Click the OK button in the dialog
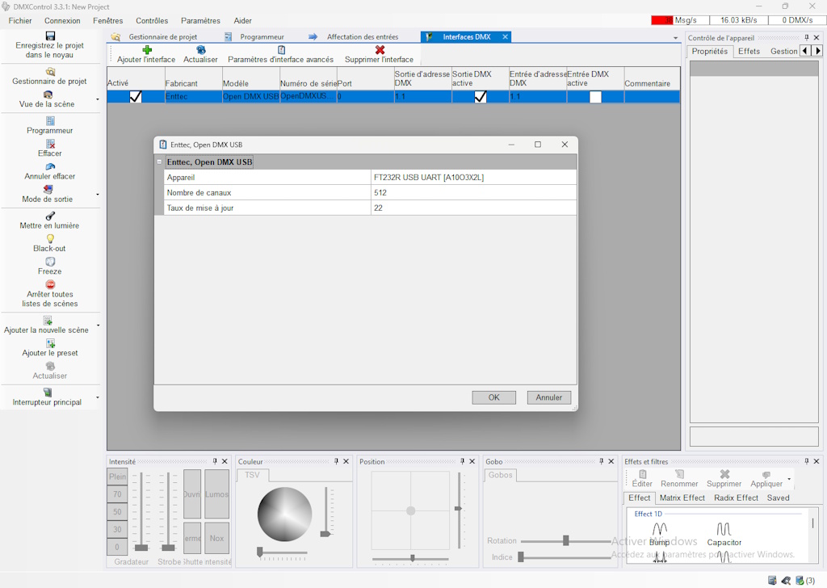This screenshot has width=827, height=588. coord(493,397)
